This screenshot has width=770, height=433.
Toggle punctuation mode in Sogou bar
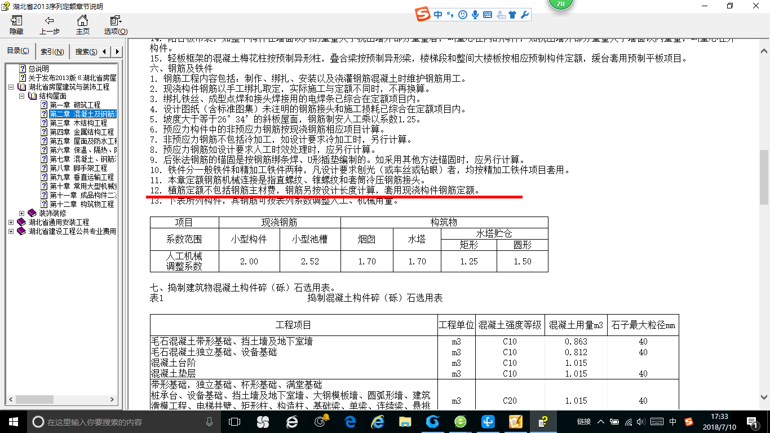pyautogui.click(x=450, y=15)
